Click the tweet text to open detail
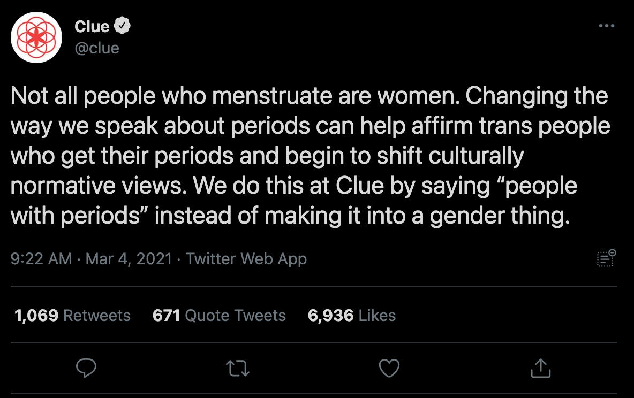634x398 pixels. pos(311,155)
